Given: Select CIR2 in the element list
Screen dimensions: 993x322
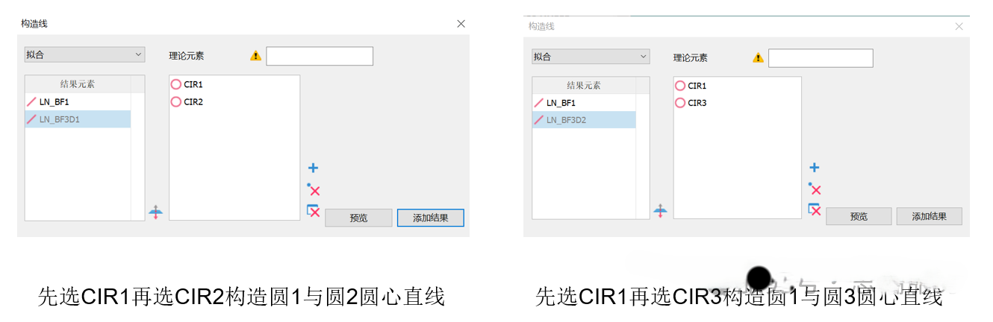Looking at the screenshot, I should 193,102.
